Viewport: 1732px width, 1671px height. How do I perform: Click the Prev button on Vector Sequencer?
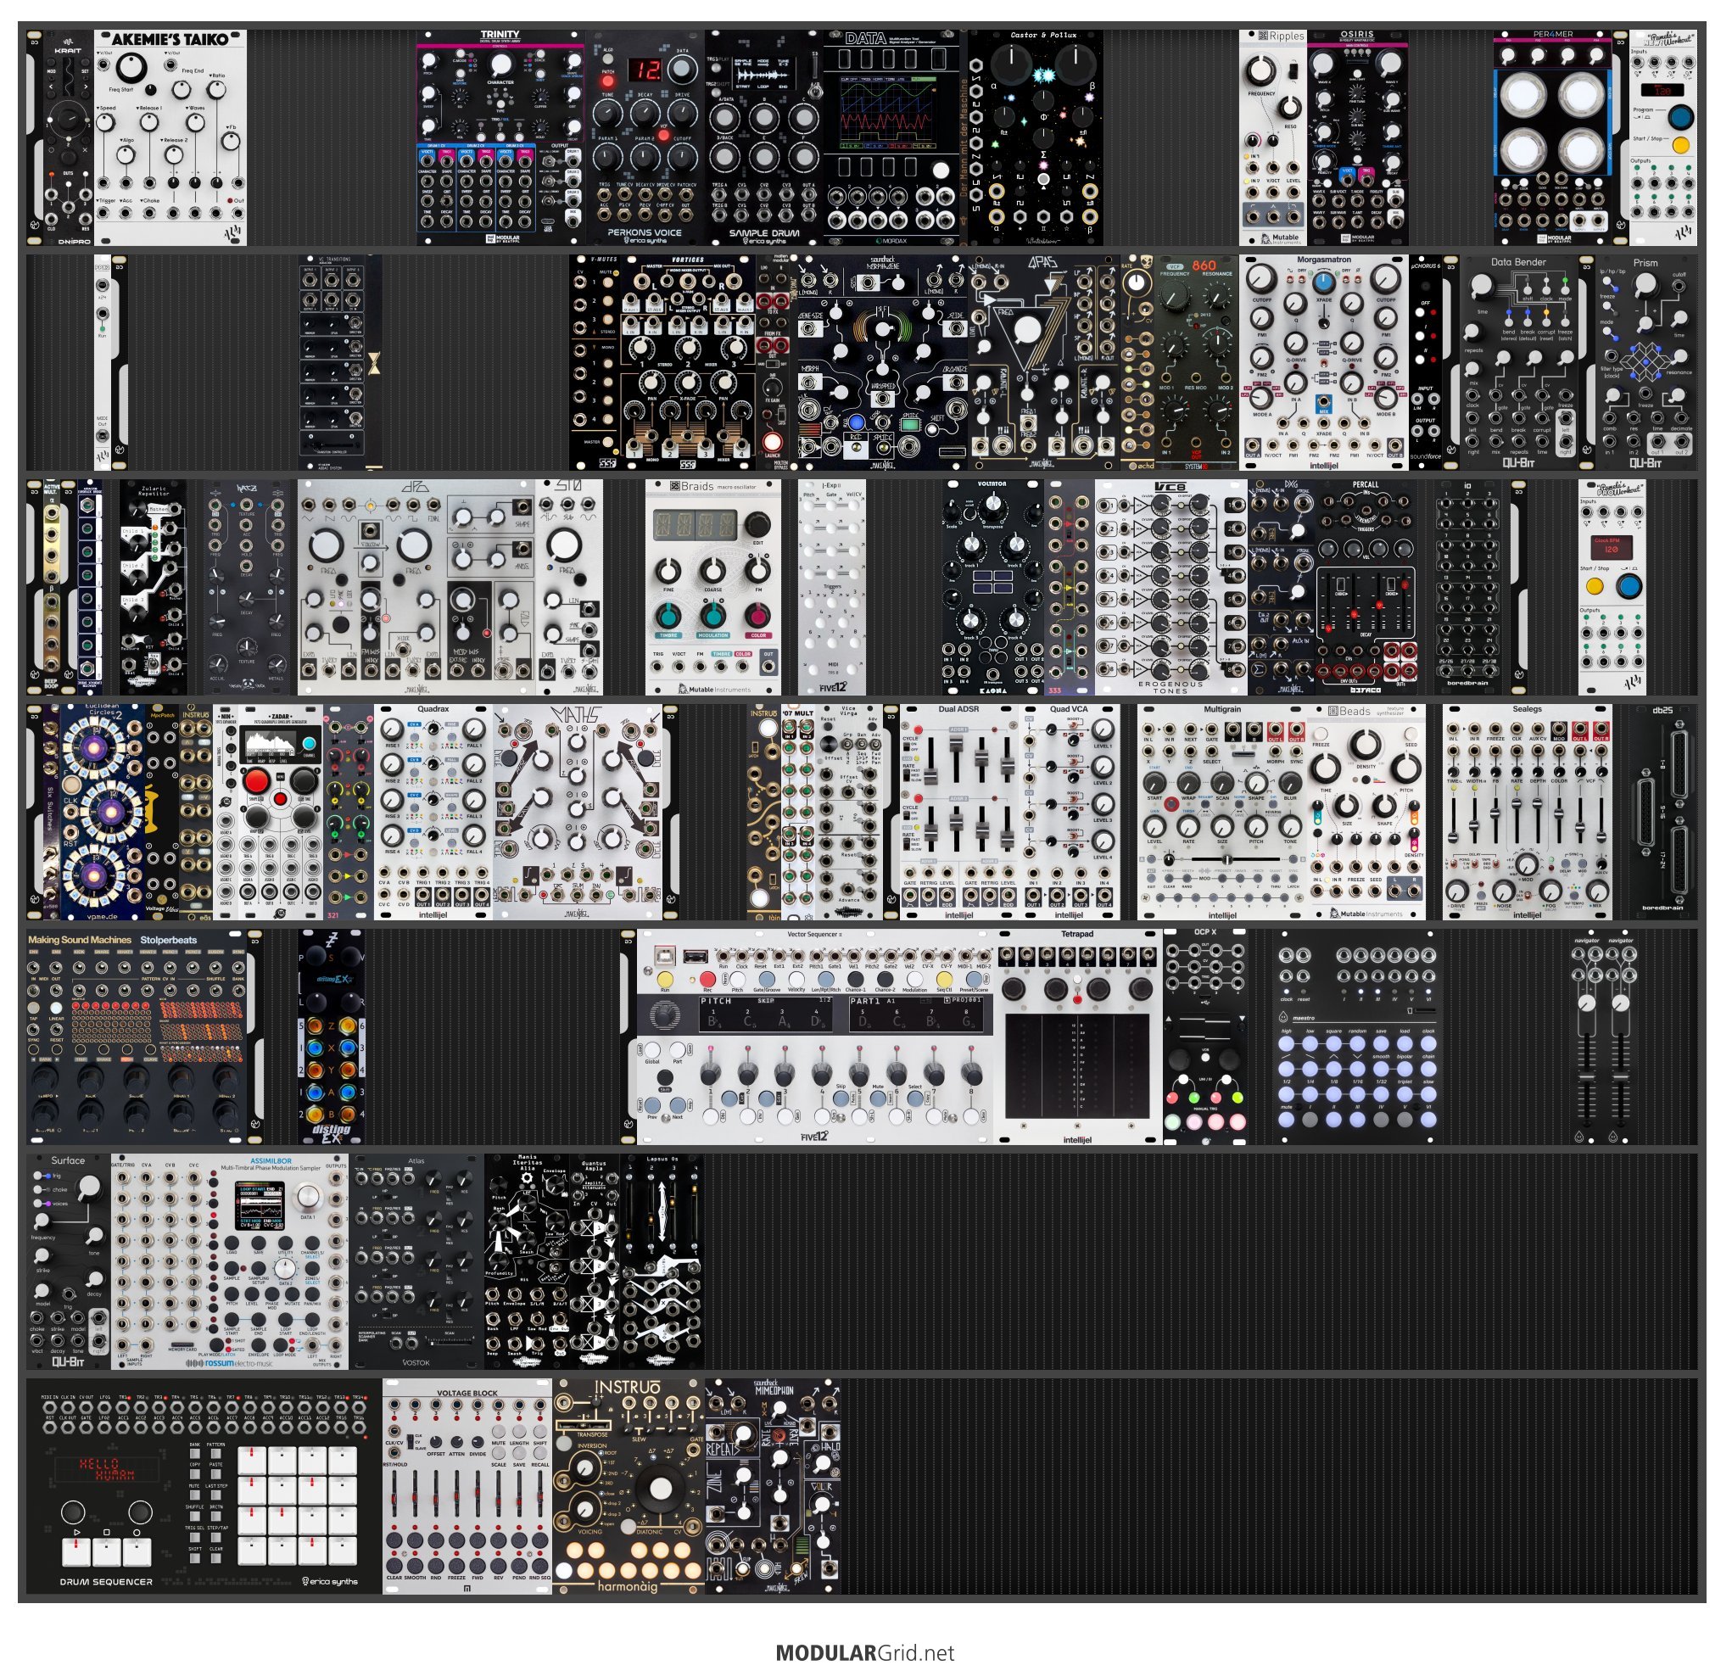point(652,1105)
